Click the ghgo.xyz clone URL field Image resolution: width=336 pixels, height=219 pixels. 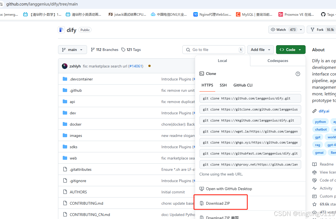(x=250, y=142)
